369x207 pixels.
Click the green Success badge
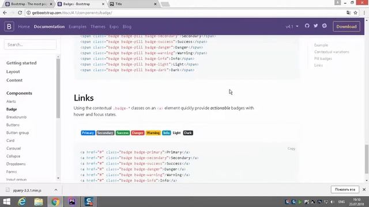pos(123,133)
